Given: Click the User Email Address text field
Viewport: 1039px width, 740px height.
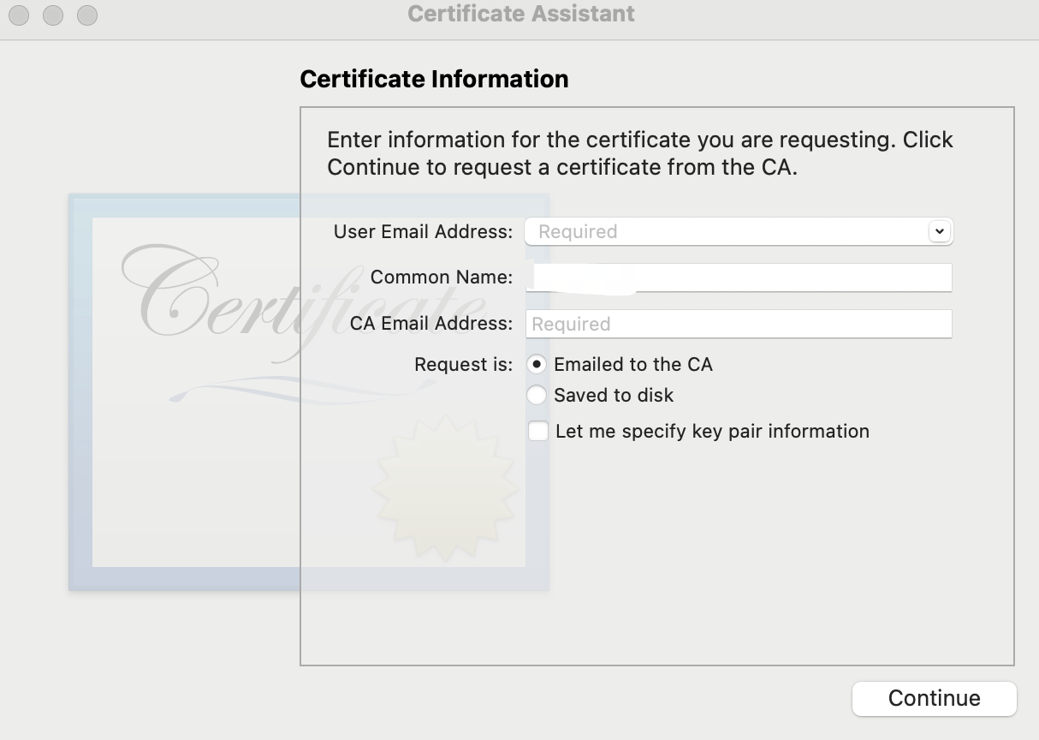Looking at the screenshot, I should pos(723,231).
